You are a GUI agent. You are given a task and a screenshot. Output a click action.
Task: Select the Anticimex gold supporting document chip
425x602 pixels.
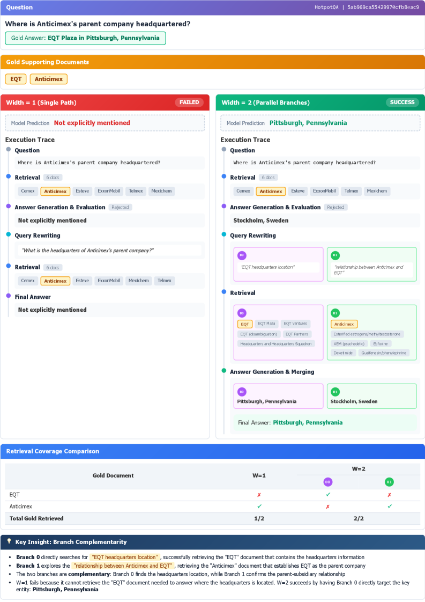pos(49,79)
